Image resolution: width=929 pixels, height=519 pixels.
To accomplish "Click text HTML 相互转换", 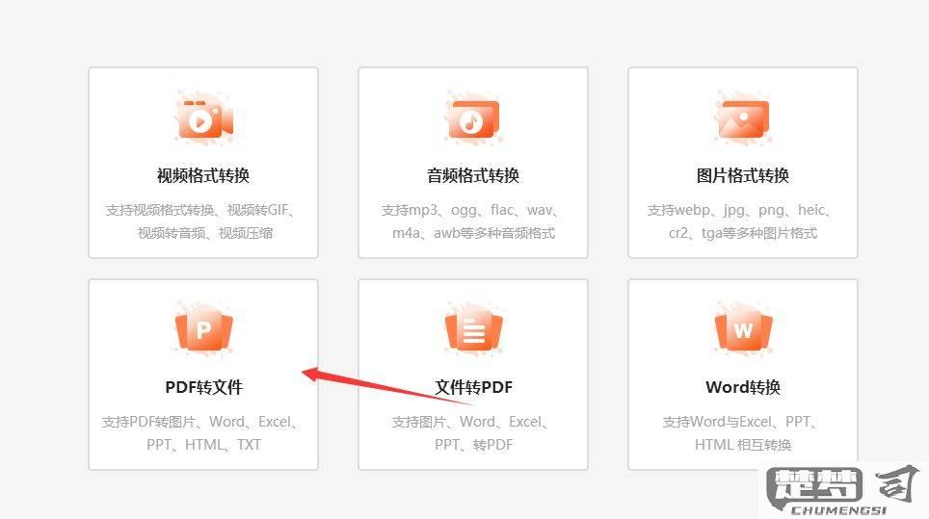I will click(x=743, y=445).
